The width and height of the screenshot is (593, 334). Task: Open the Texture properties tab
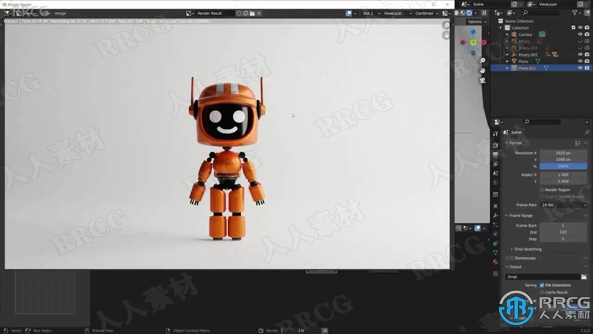(495, 274)
